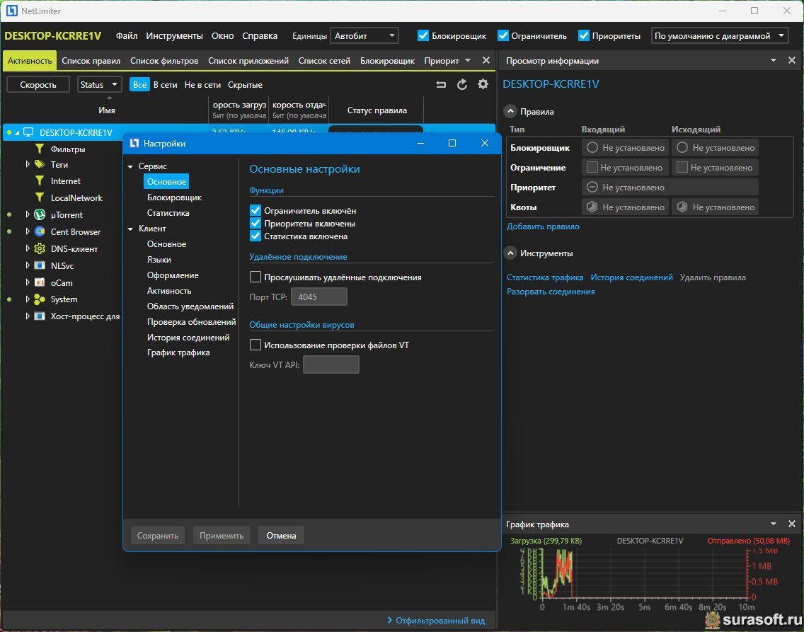Screen dimensions: 804x632
Task: Toggle the Приоритеты checkbox in top bar
Action: tap(583, 35)
